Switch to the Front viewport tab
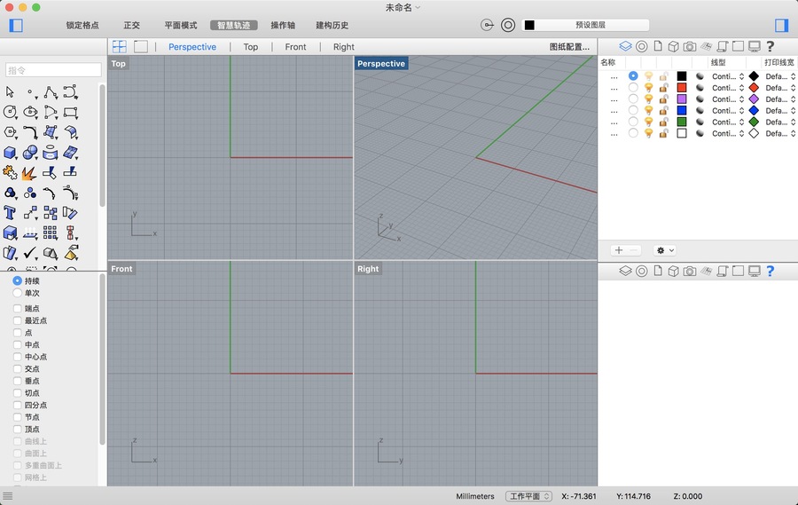This screenshot has height=505, width=798. (x=295, y=47)
